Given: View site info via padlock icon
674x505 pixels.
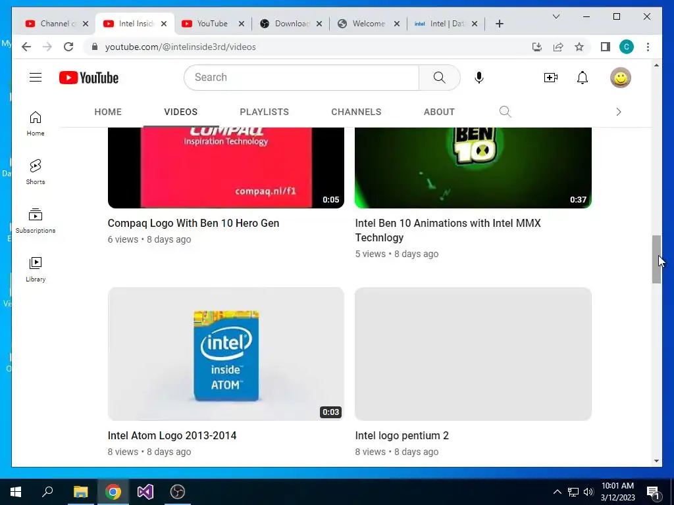Looking at the screenshot, I should tap(95, 47).
